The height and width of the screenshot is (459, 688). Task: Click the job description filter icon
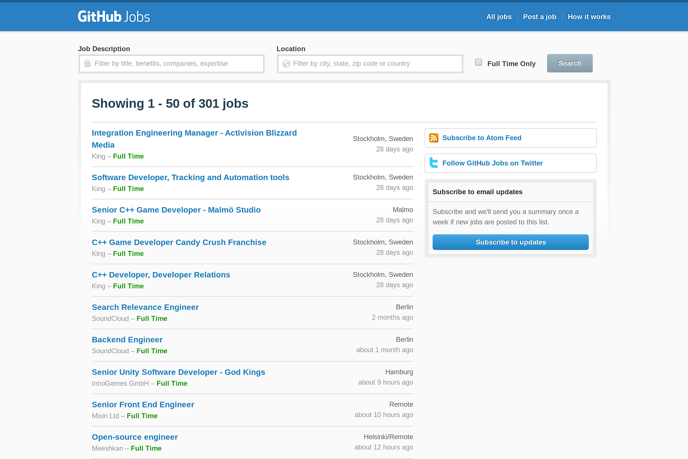(x=87, y=63)
